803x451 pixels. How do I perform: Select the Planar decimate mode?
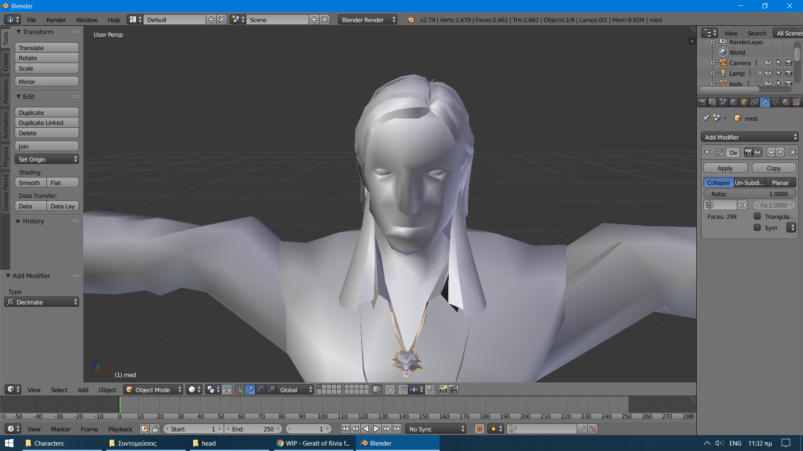780,182
